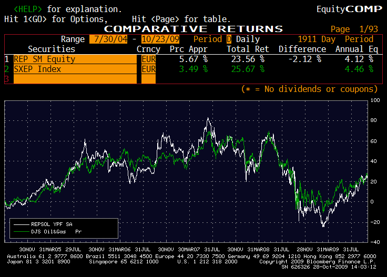Screen dimensions: 387x277
Task: Click the 1911 Day Period label
Action: [x=335, y=39]
